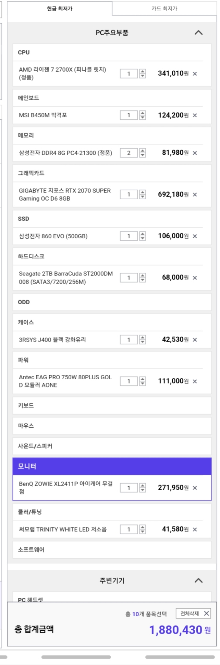The image size is (220, 665).
Task: Remove the RTX 2070 SUPER graphics card
Action: [195, 195]
